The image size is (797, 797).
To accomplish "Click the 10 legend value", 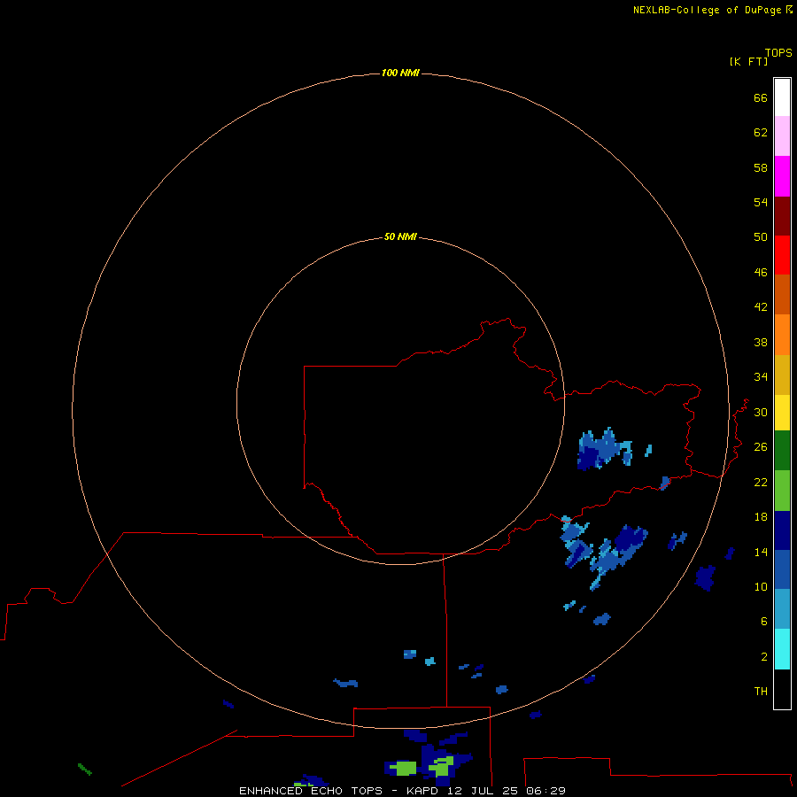I will point(761,587).
